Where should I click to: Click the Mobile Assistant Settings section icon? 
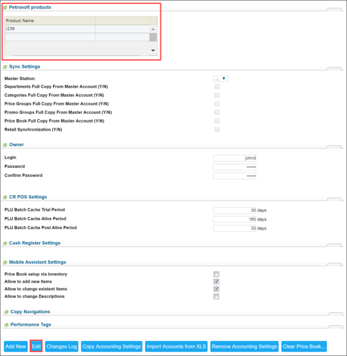coord(5,263)
